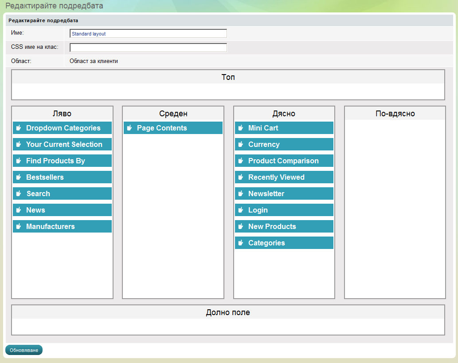Click the hand icon on Bestsellers block
Screen dimensions: 458x363
pos(19,177)
